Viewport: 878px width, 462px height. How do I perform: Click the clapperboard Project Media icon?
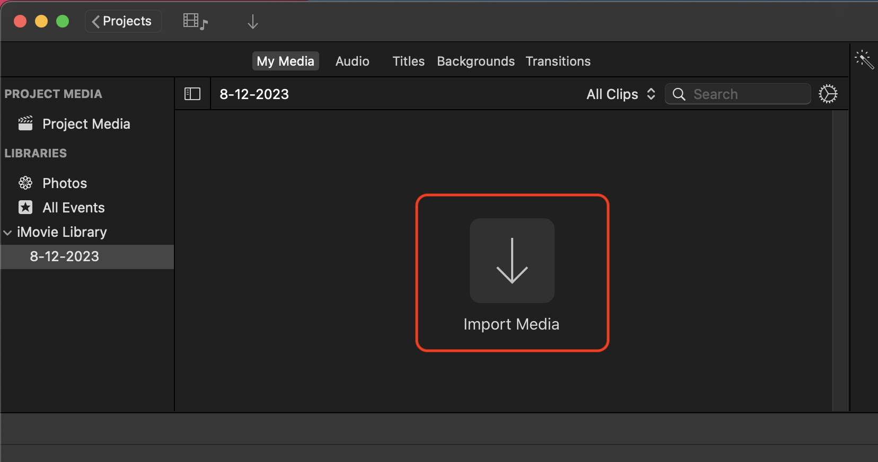pyautogui.click(x=25, y=123)
